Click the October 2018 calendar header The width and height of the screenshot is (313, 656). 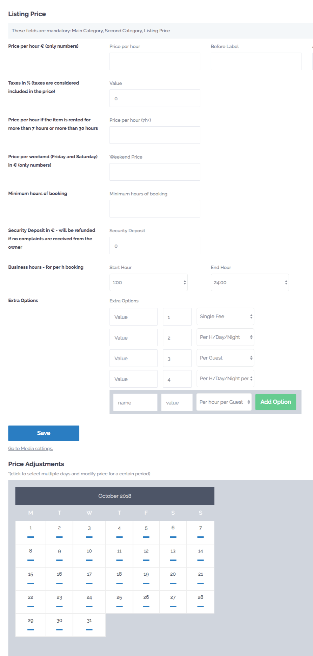tap(115, 496)
